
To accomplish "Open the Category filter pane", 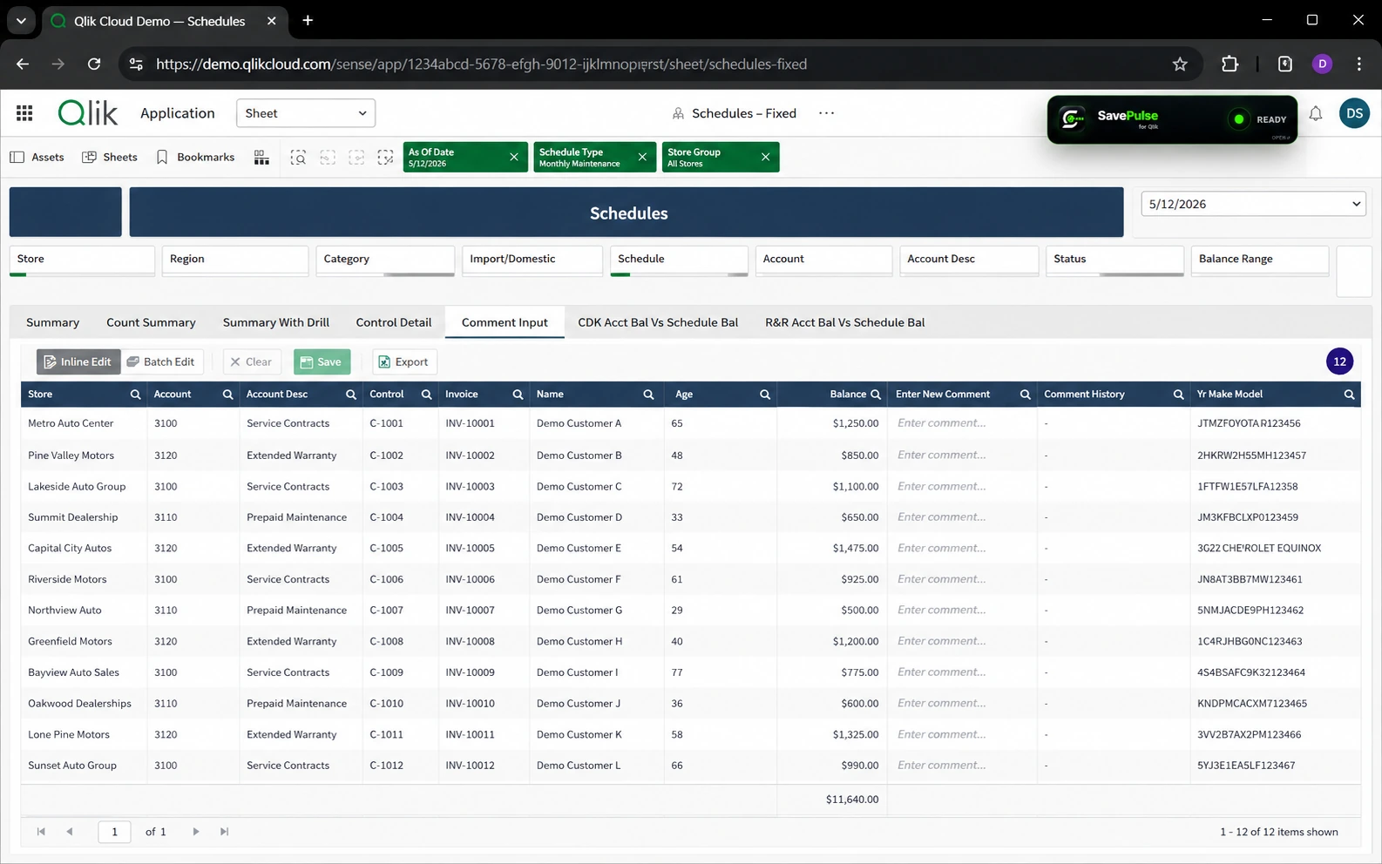I will click(x=385, y=260).
